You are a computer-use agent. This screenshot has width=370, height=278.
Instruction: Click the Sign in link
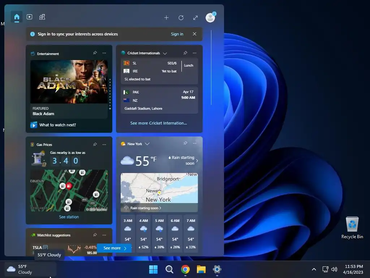[x=177, y=34]
